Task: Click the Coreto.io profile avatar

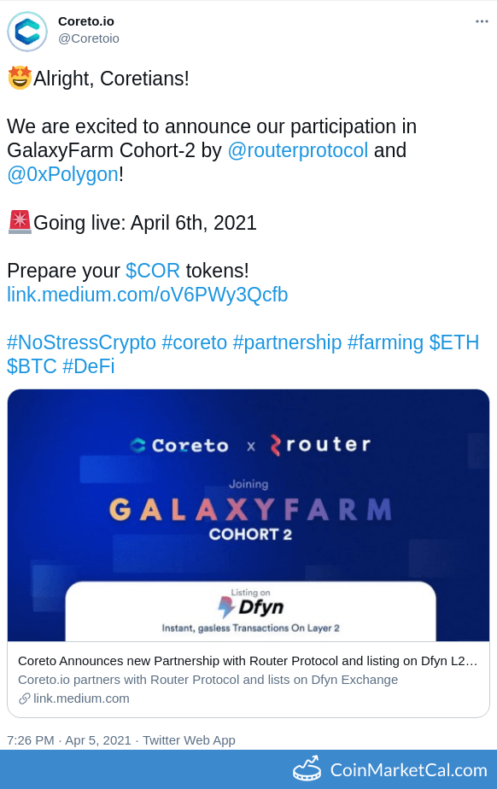Action: 27,32
